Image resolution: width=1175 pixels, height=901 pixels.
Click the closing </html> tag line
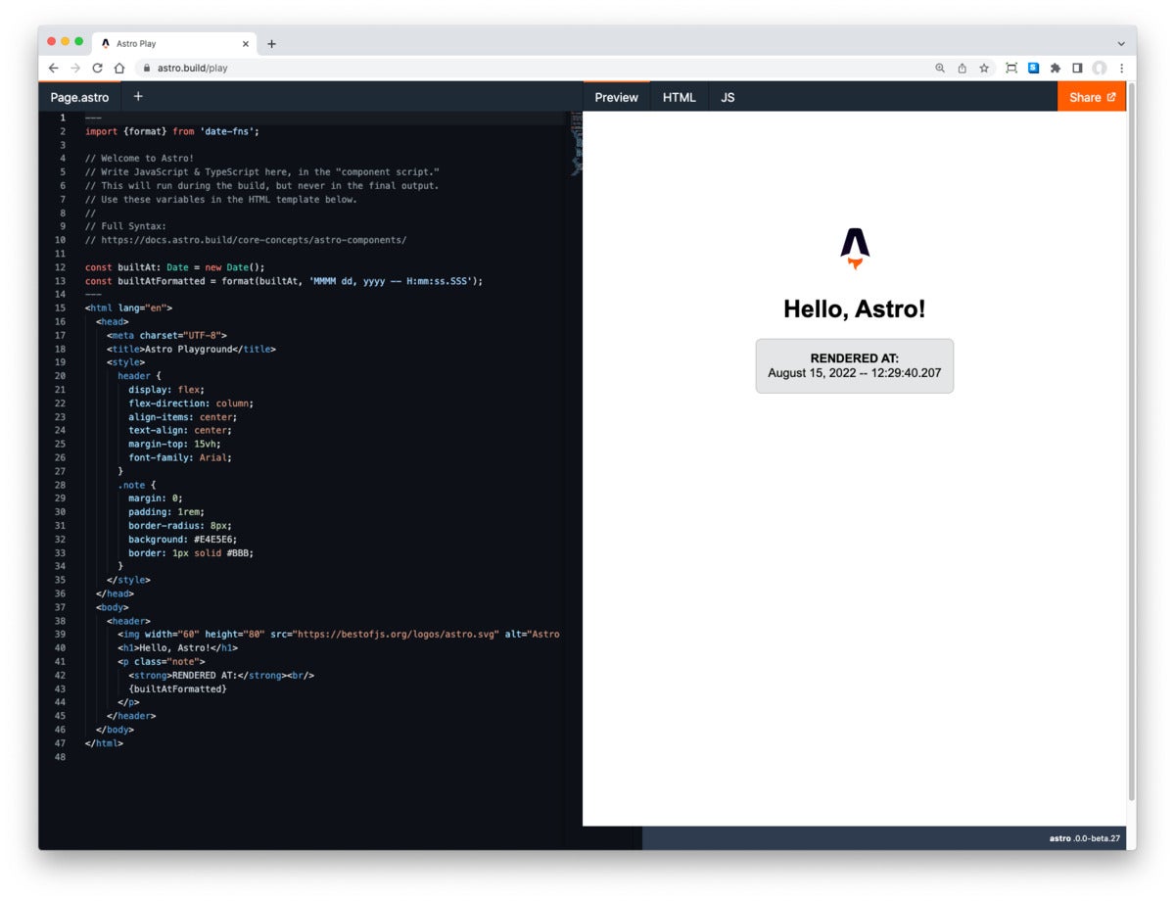[x=104, y=743]
